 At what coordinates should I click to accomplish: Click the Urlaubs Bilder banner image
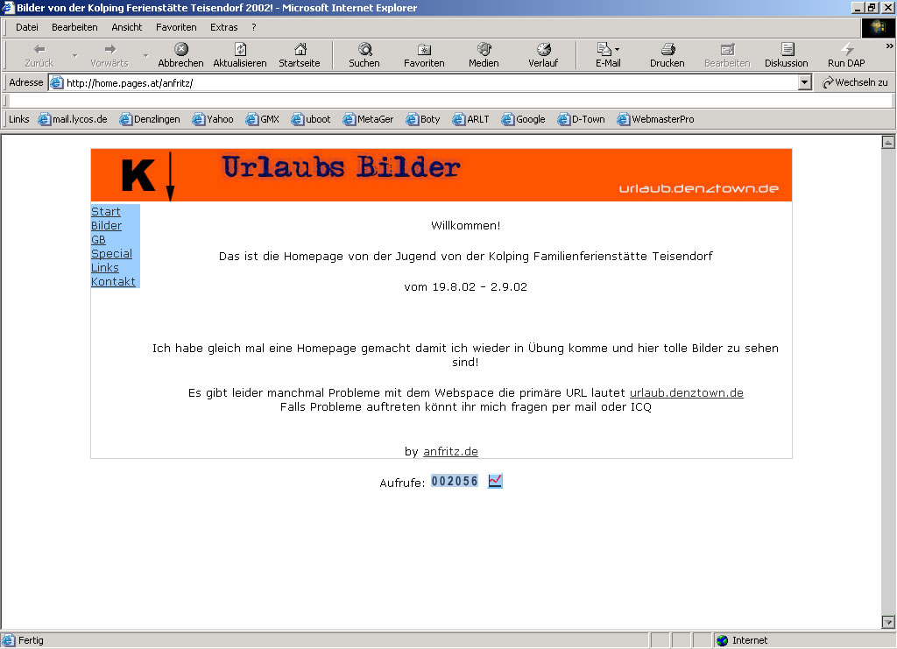[441, 175]
